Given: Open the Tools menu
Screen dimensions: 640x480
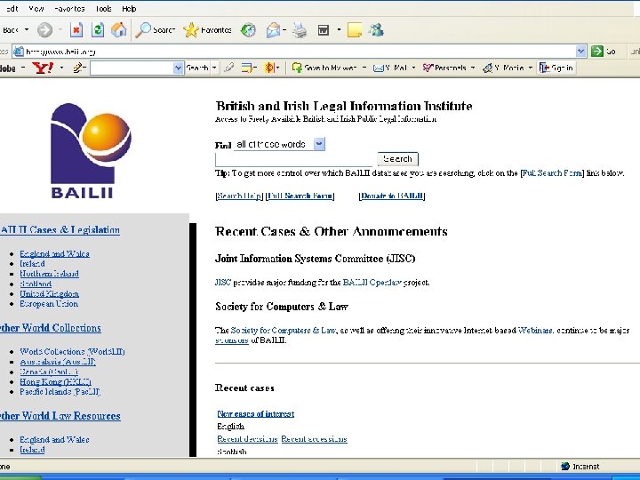Looking at the screenshot, I should 103,9.
